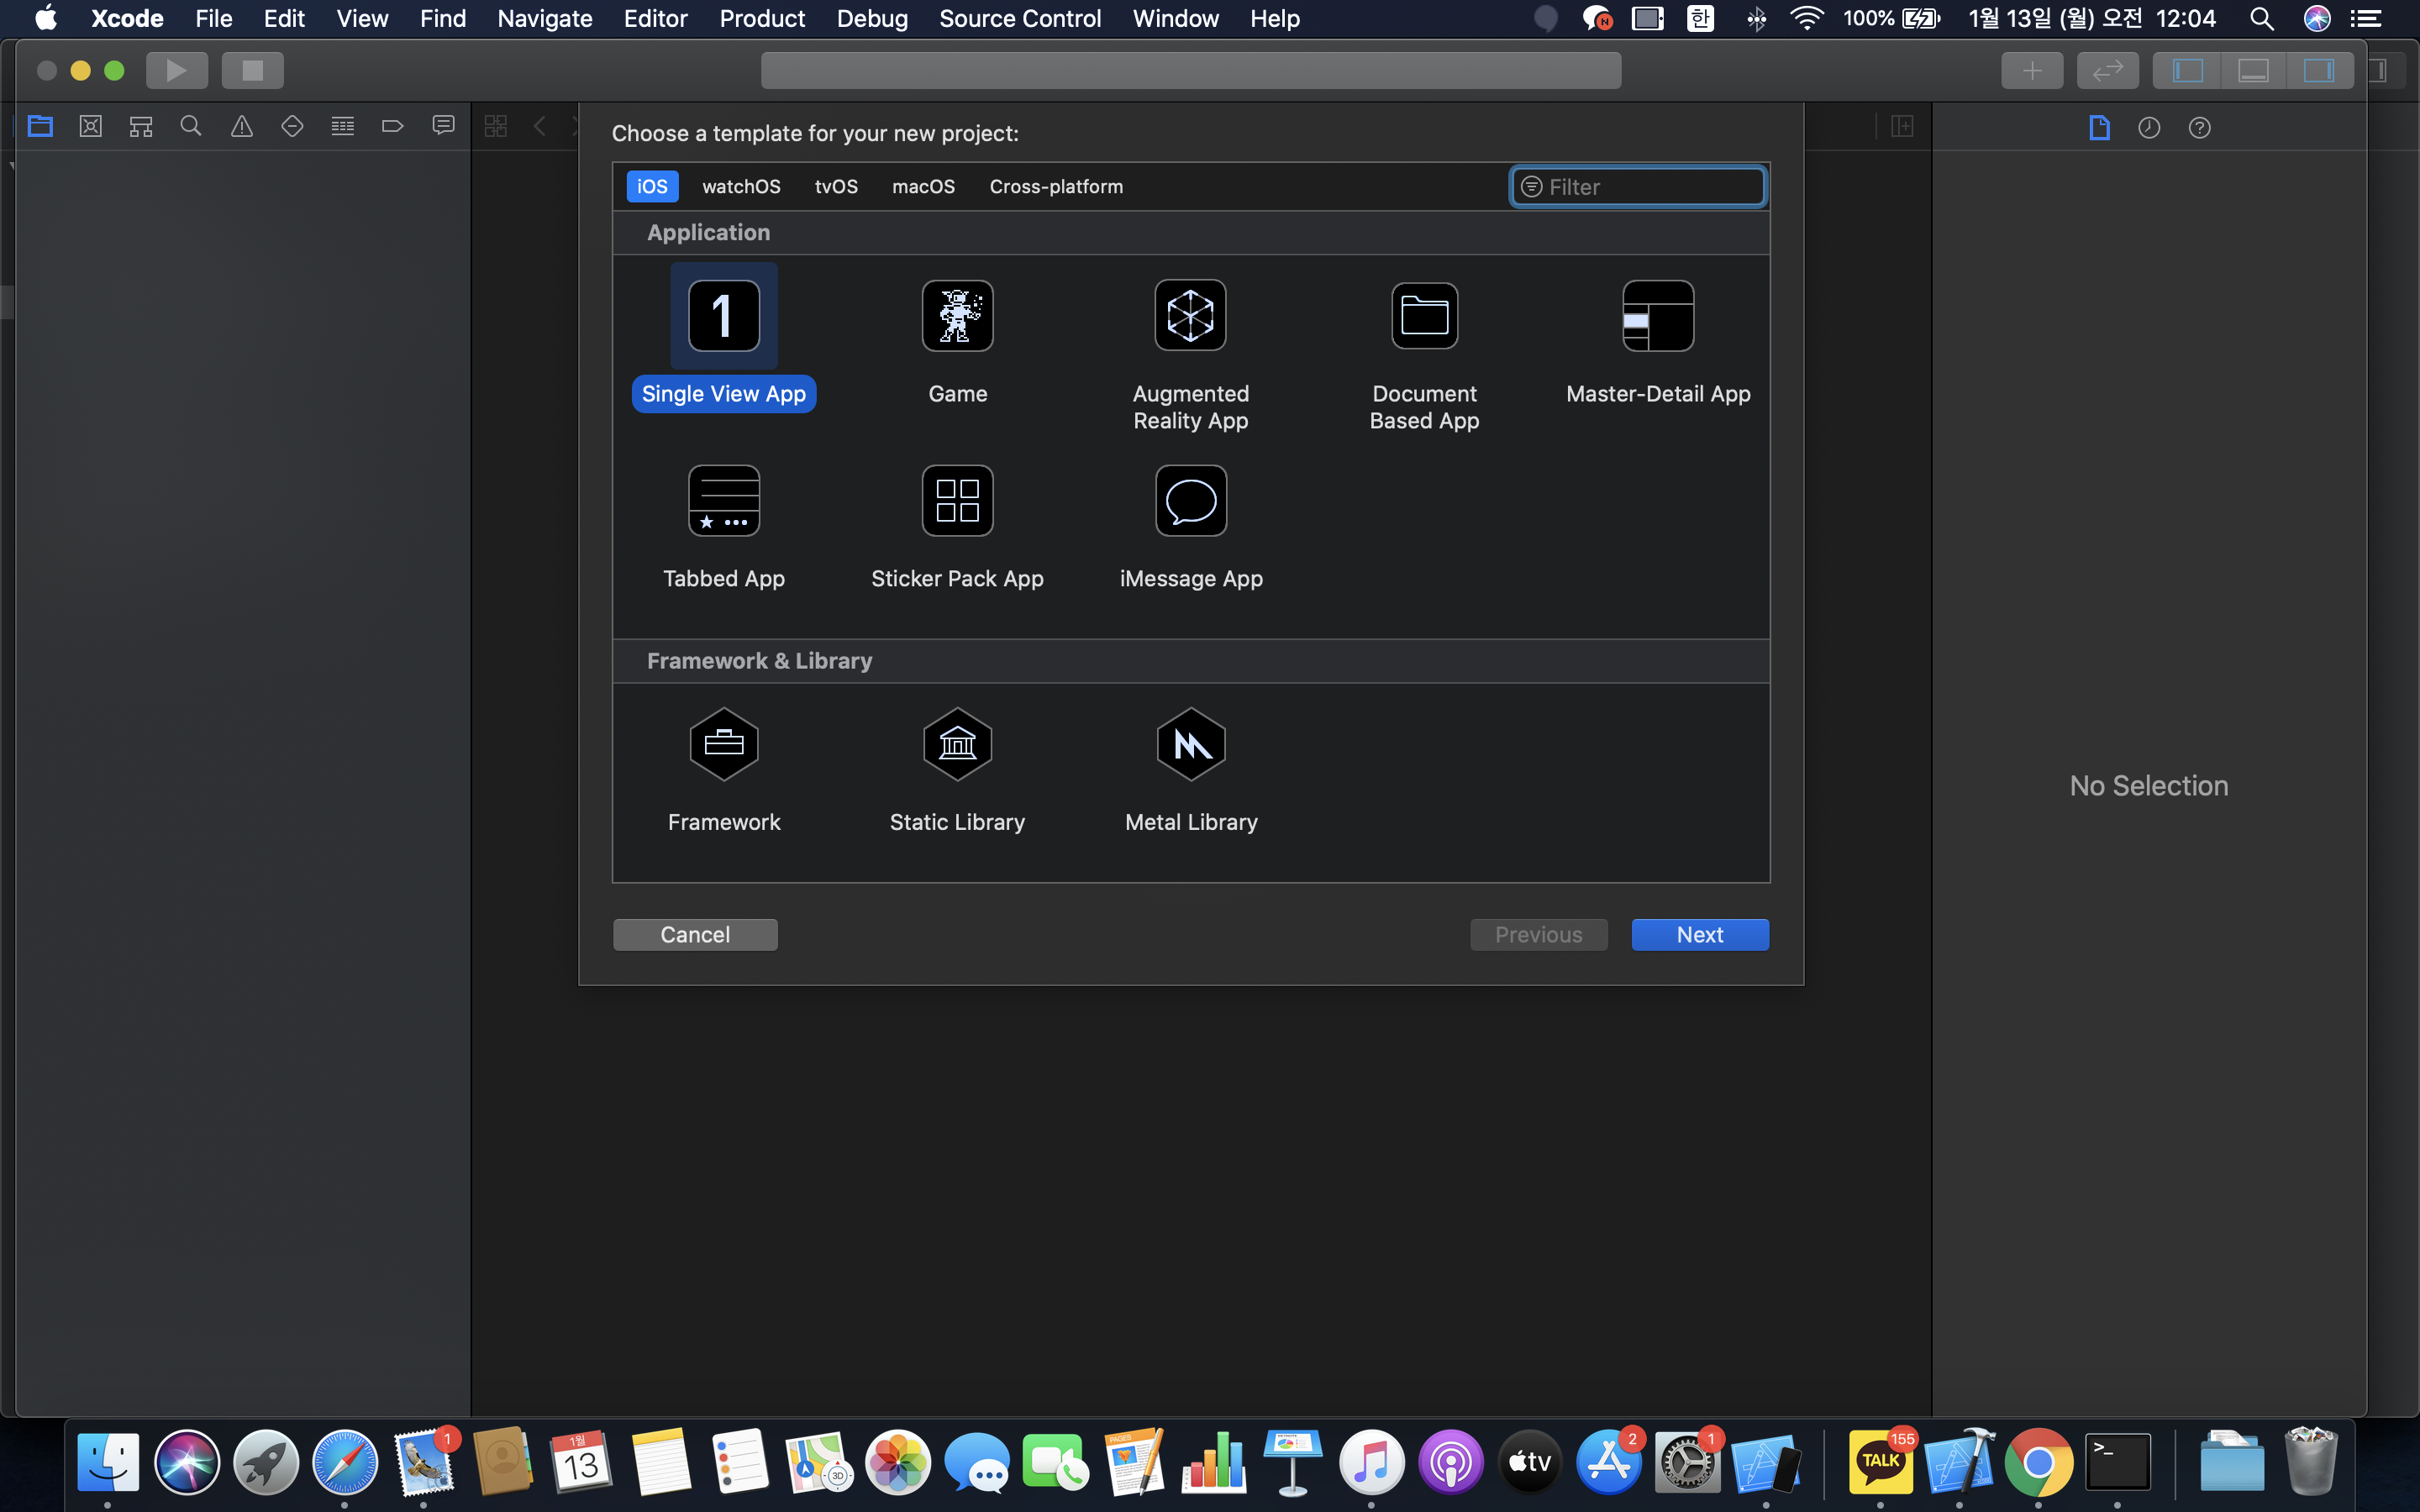Open the Issue navigator warning icon
Viewport: 2420px width, 1512px height.
pos(241,127)
